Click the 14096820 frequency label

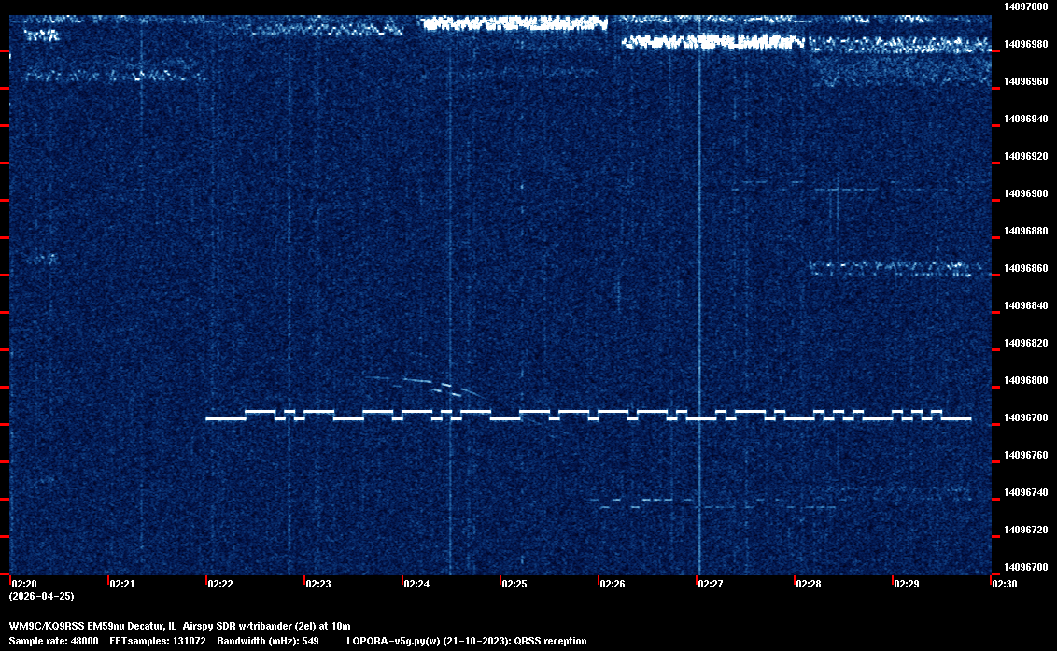click(1026, 344)
